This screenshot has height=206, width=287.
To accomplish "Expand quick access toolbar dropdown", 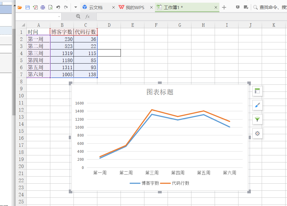I will point(76,7).
